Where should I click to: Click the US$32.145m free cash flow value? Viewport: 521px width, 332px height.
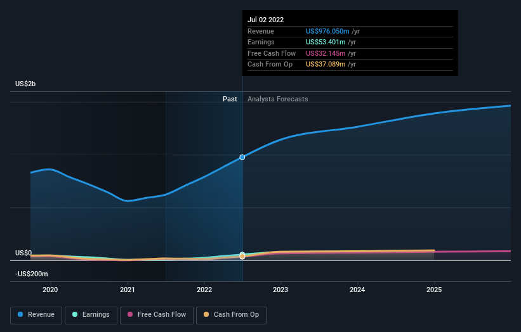[326, 53]
